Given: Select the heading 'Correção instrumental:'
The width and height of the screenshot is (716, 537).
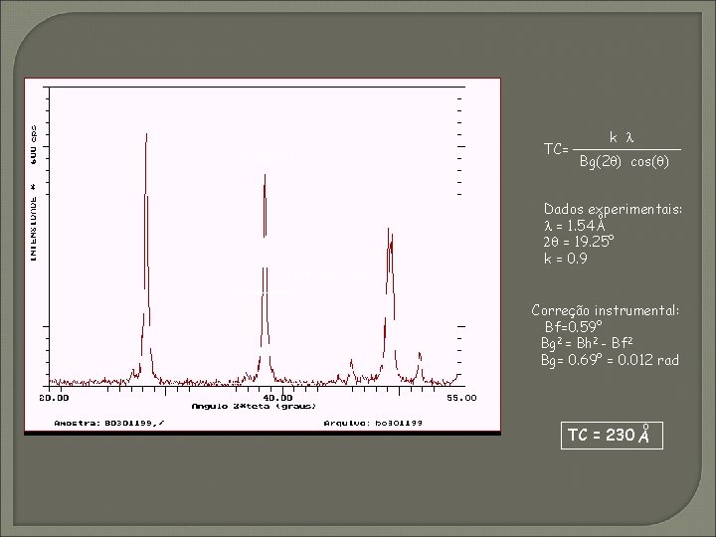Looking at the screenshot, I should [606, 310].
